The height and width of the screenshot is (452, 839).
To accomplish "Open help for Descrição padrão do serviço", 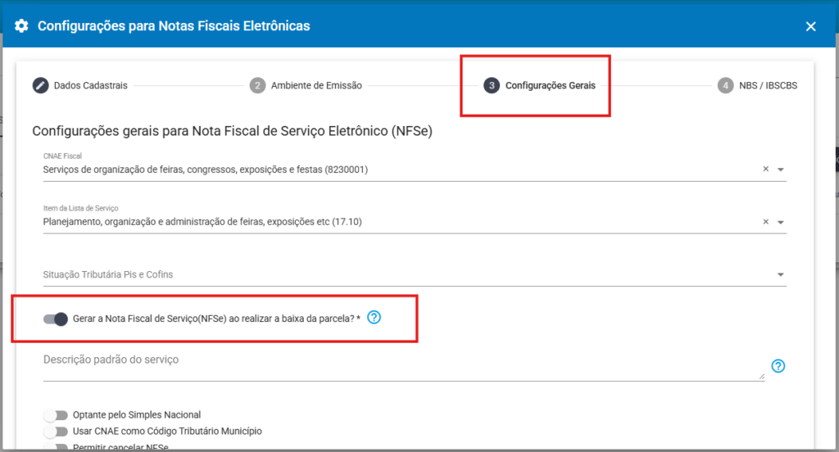I will point(778,366).
